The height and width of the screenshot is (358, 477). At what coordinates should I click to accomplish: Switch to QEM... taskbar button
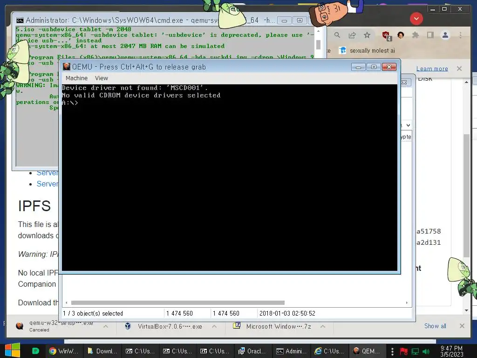(367, 351)
